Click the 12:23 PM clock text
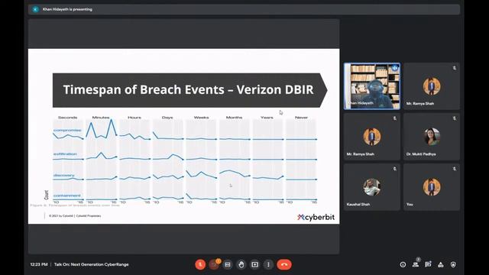The width and height of the screenshot is (489, 275). click(x=39, y=264)
